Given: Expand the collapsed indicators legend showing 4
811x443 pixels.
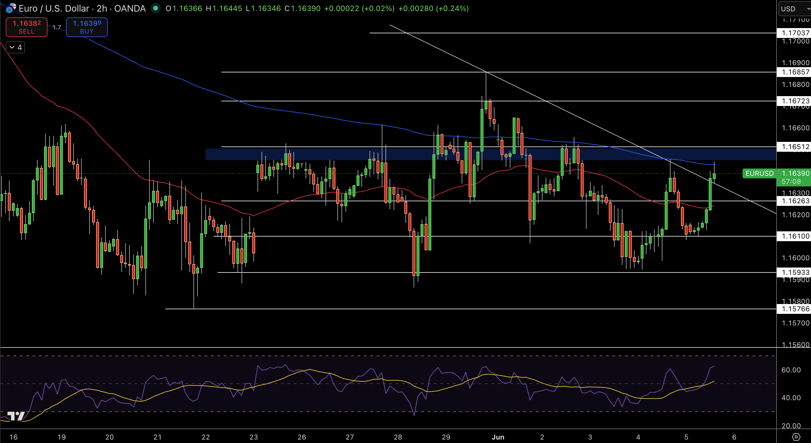Looking at the screenshot, I should [15, 47].
